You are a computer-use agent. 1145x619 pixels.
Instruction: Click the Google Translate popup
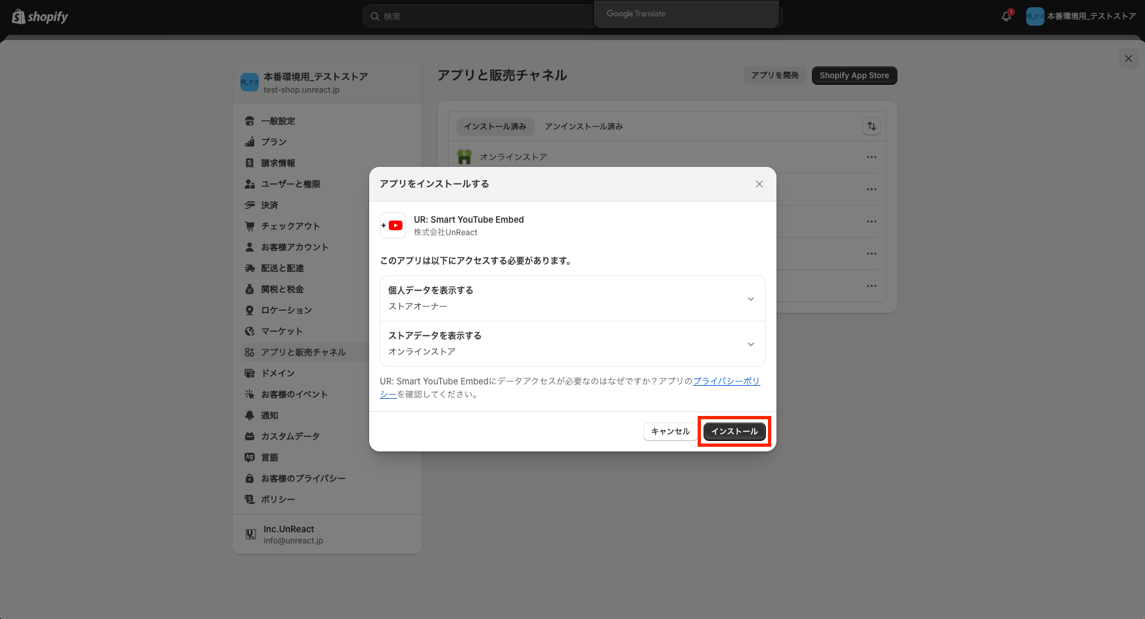(686, 14)
